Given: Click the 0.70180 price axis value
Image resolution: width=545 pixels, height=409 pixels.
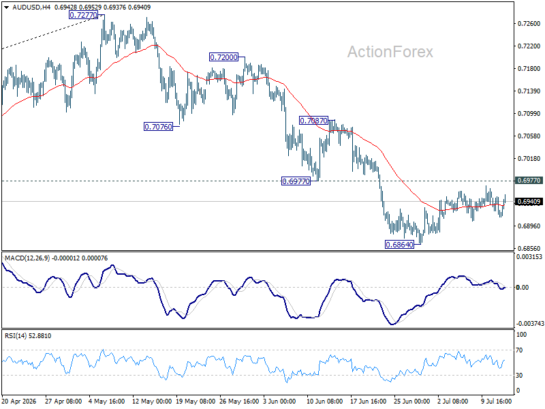Looking at the screenshot, I should click(x=529, y=159).
